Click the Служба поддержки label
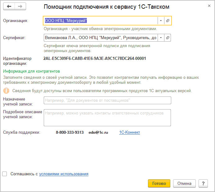This screenshot has width=215, height=192. point(22,132)
